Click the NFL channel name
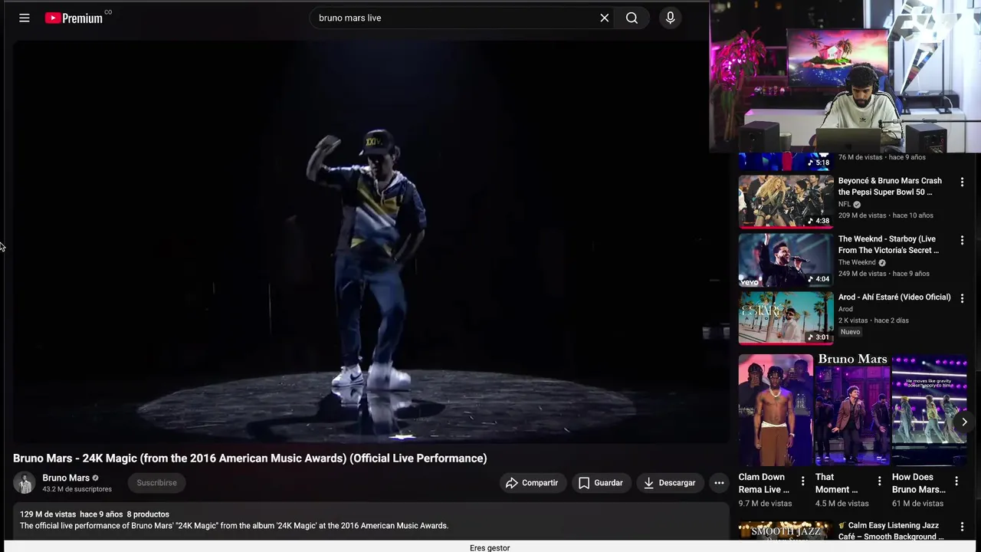The width and height of the screenshot is (981, 552). [x=845, y=205]
